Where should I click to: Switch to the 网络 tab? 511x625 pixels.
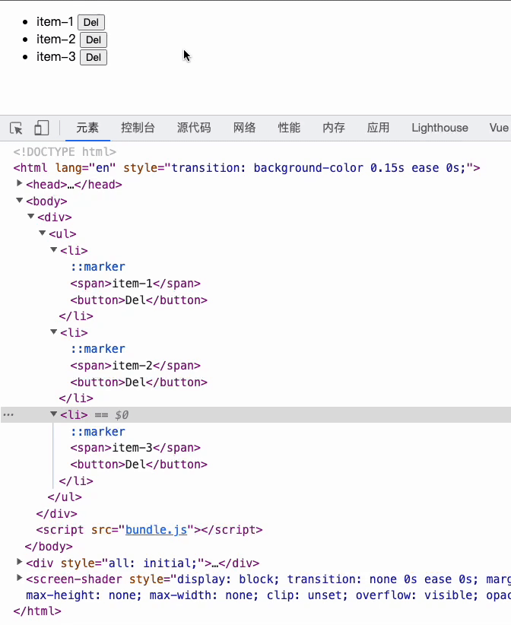pyautogui.click(x=244, y=128)
